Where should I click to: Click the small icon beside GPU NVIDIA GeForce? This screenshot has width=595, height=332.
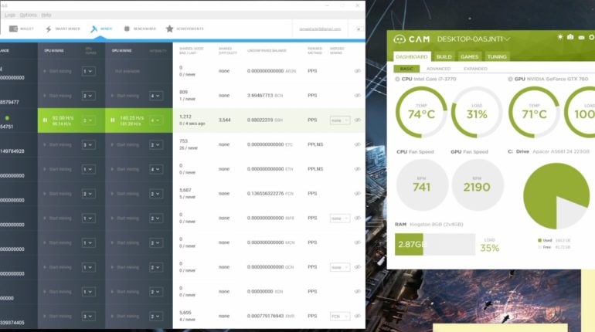[x=510, y=80]
